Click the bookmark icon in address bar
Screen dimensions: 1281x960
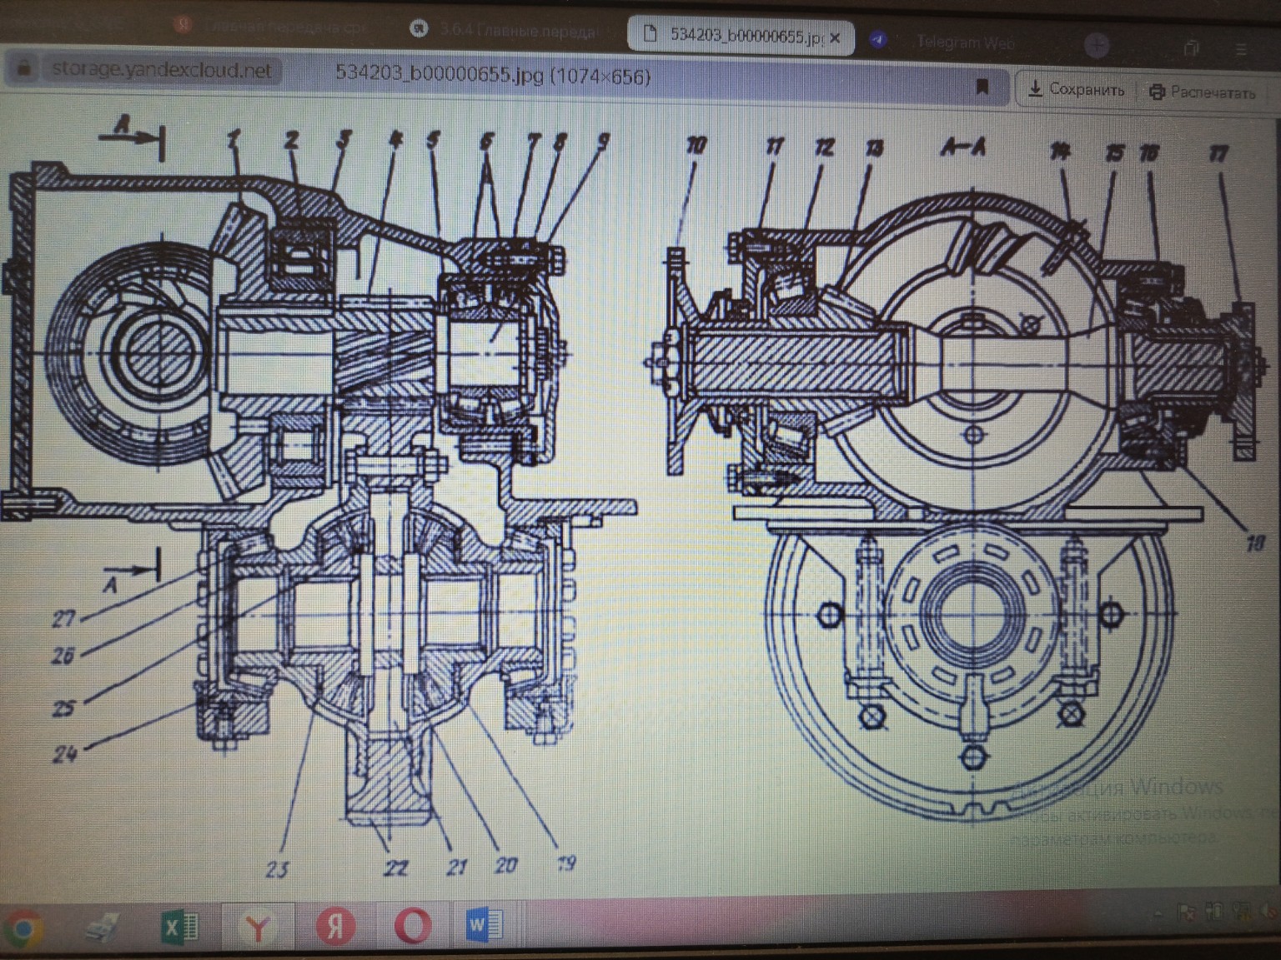click(x=982, y=86)
